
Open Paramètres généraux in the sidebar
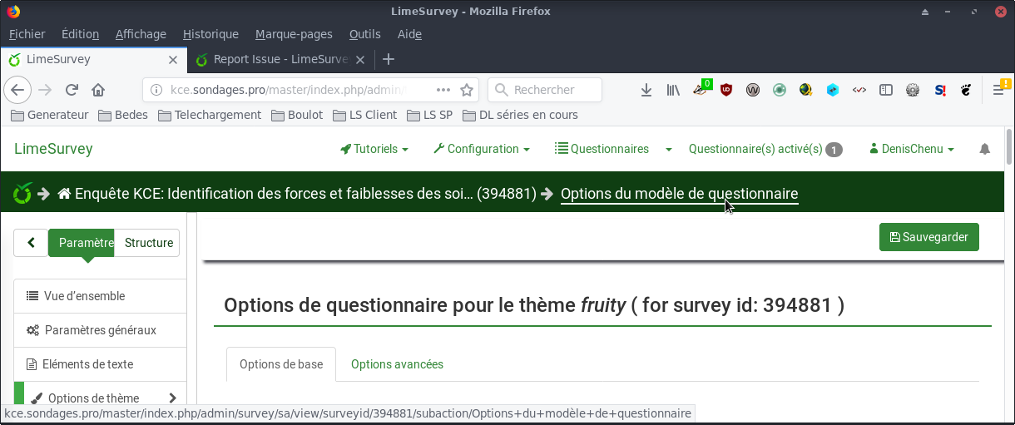click(x=100, y=330)
